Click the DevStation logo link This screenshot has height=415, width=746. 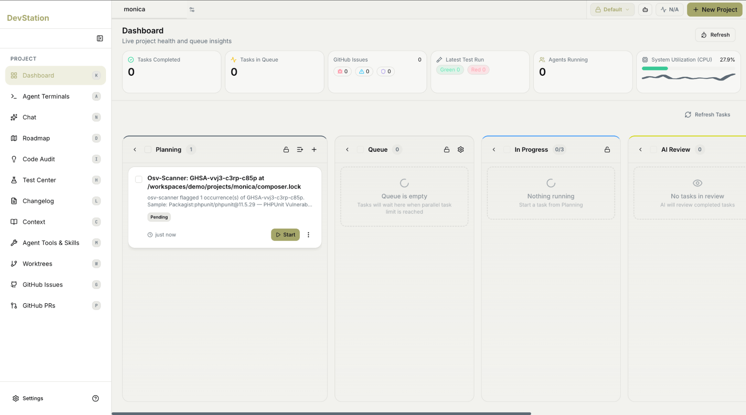28,18
